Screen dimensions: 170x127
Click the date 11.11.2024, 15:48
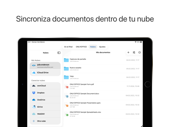point(133,86)
